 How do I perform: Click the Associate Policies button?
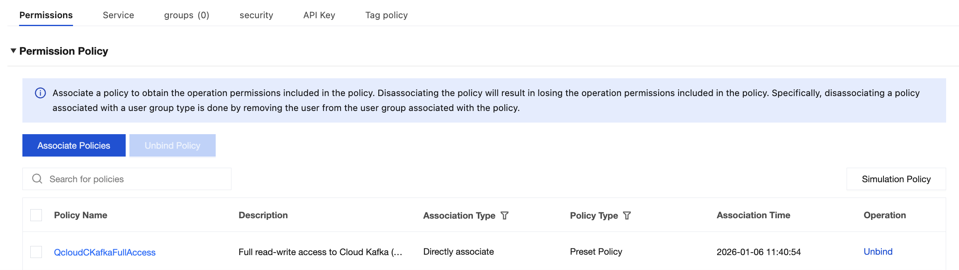pyautogui.click(x=74, y=145)
